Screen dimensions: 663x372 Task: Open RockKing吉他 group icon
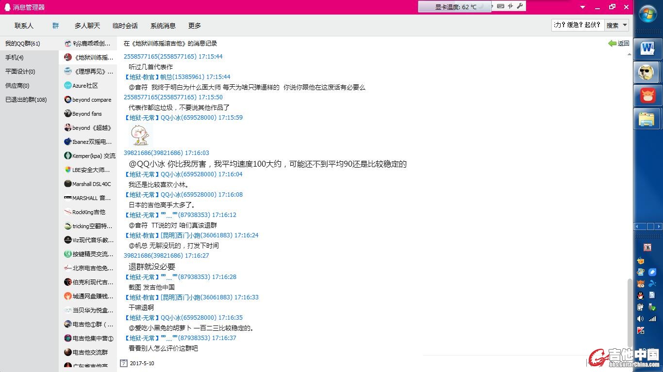(x=68, y=212)
